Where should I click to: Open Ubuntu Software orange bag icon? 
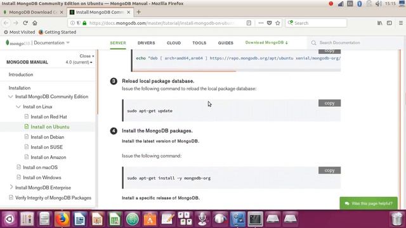point(150,219)
